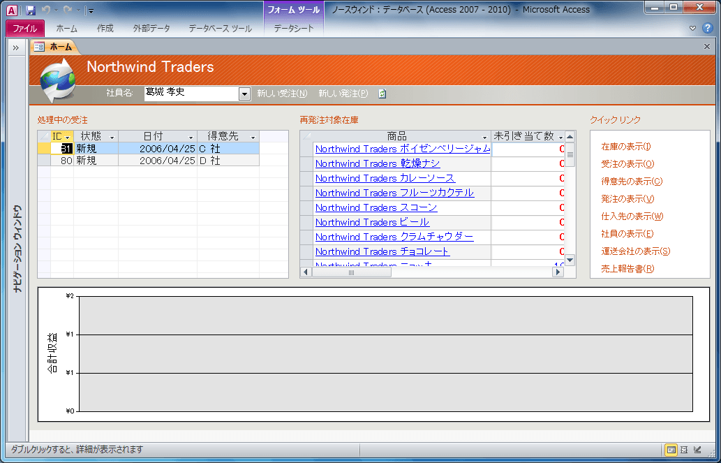
Task: Open the 未引き当て数 column filter dropdown
Action: tap(560, 137)
